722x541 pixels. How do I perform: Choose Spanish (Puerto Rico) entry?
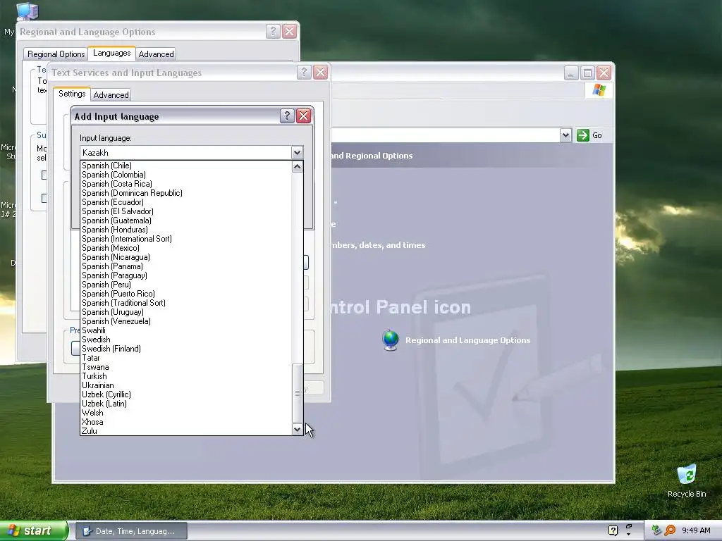tap(118, 294)
